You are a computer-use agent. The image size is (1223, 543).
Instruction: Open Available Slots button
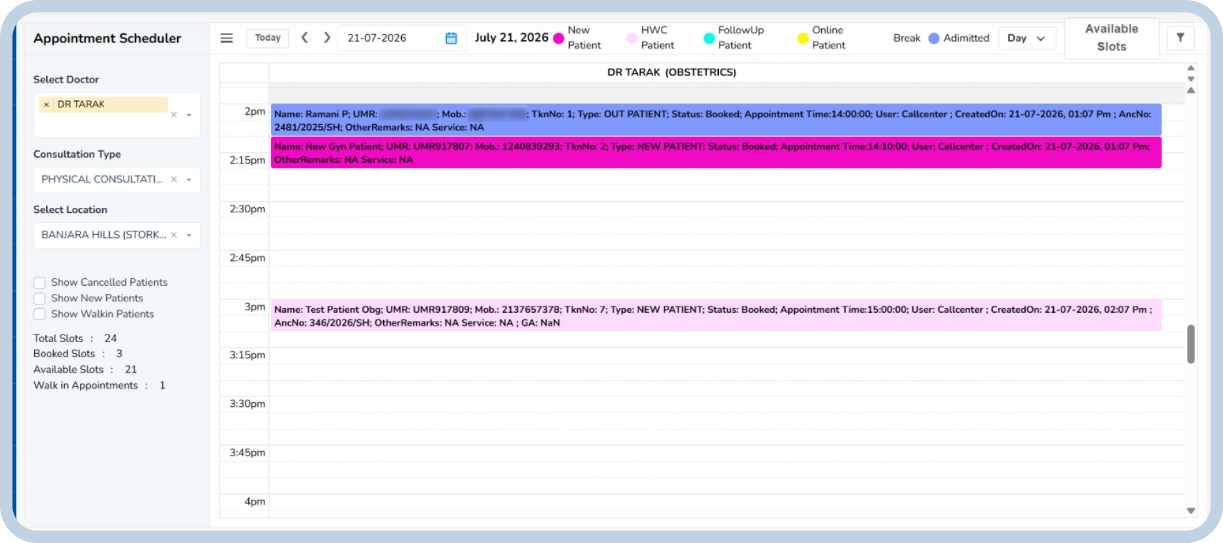click(1112, 38)
